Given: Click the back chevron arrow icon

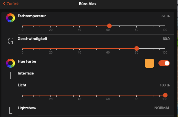Looking at the screenshot, I should coord(4,4).
